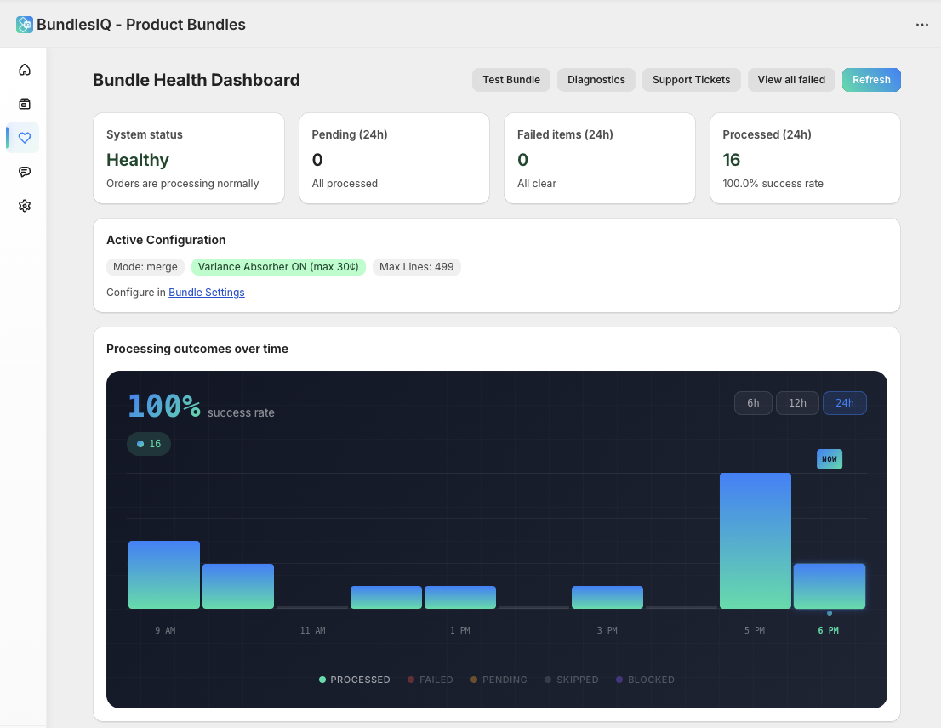Viewport: 941px width, 728px height.
Task: Toggle the FAILED series in the chart legend
Action: 430,680
